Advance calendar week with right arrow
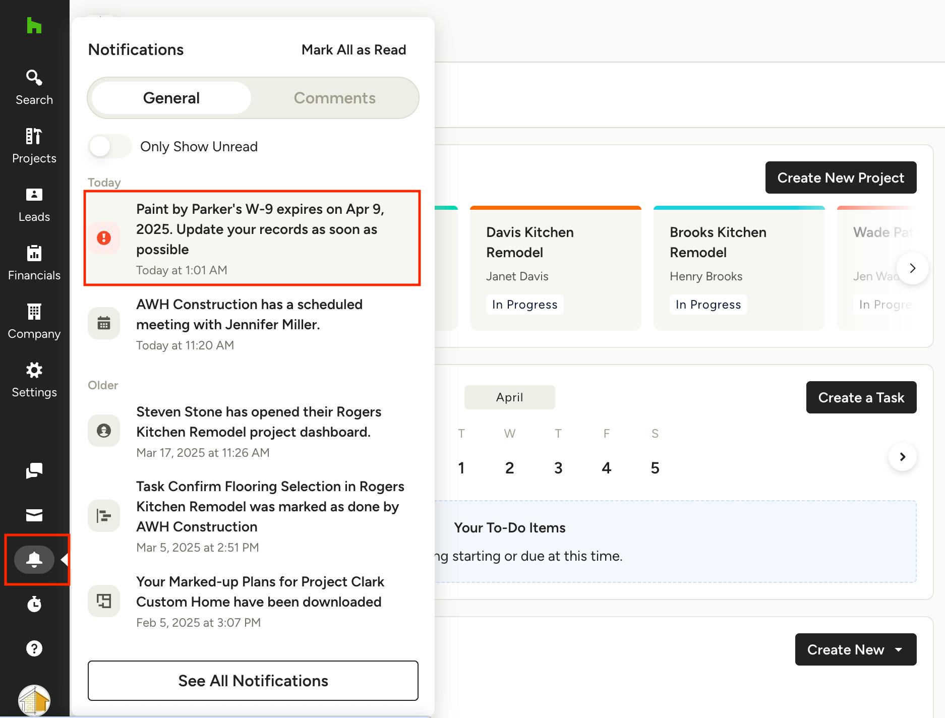 click(902, 457)
